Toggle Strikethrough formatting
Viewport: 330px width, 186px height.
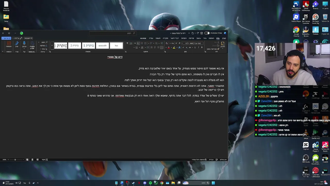(x=190, y=48)
